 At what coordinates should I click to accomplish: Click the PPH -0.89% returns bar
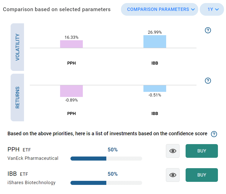coord(71,91)
